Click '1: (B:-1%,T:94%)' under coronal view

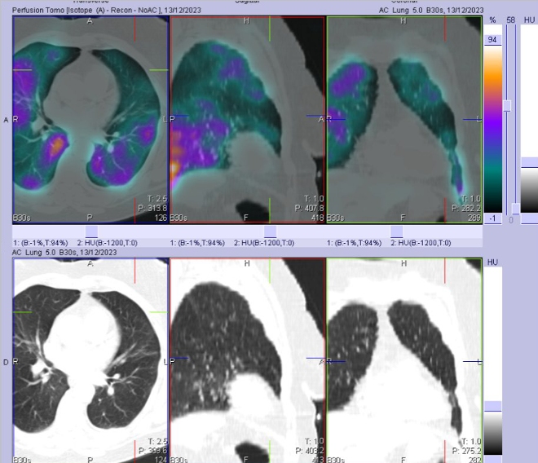pos(354,243)
